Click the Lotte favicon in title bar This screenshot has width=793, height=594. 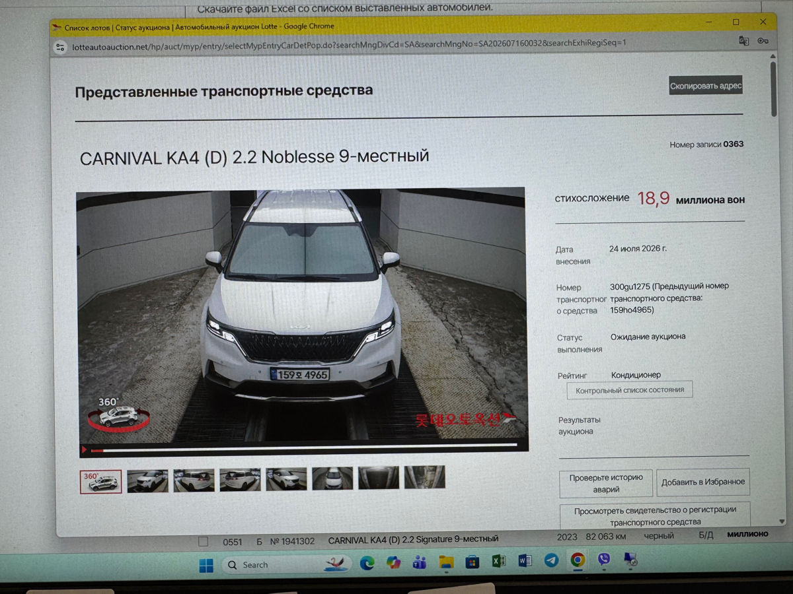57,28
